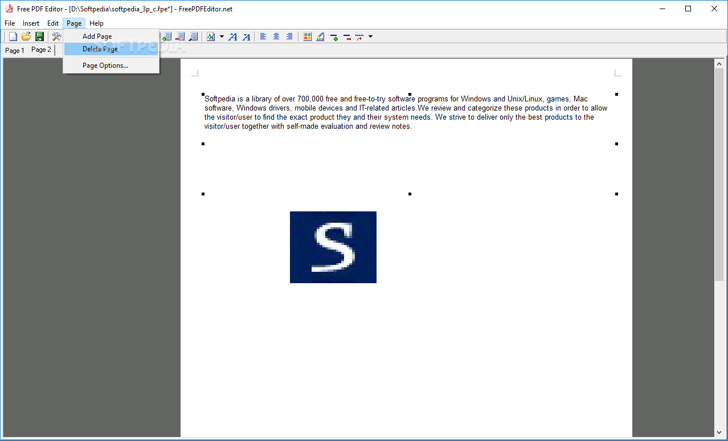Click the vertical scrollbar up arrow
Image resolution: width=728 pixels, height=441 pixels.
[719, 64]
